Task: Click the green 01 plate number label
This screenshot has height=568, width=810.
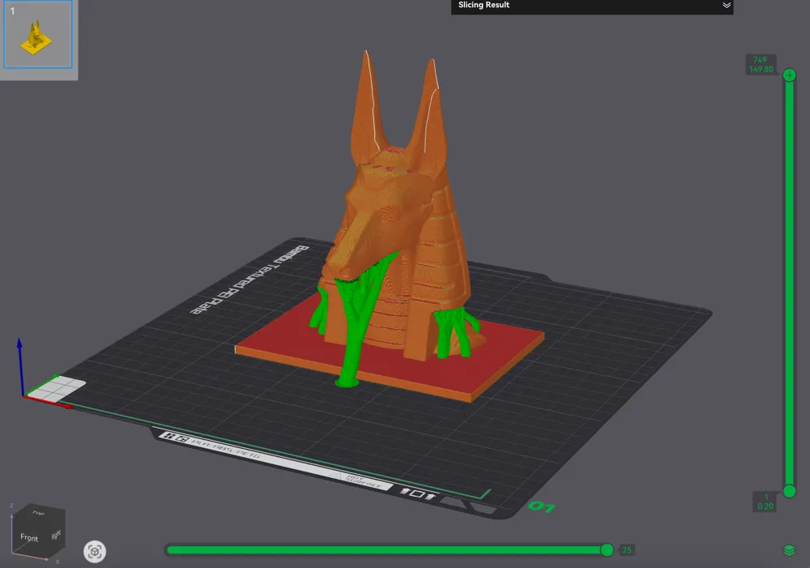Action: [x=541, y=506]
